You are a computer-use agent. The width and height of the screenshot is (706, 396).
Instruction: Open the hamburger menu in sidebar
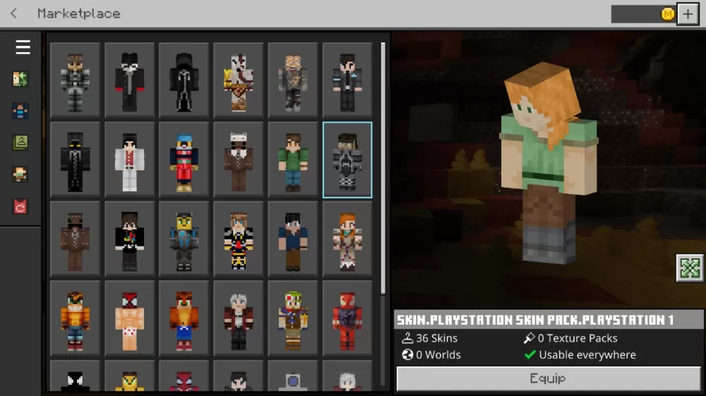23,47
